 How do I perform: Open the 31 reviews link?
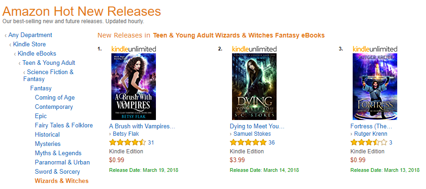pos(151,143)
